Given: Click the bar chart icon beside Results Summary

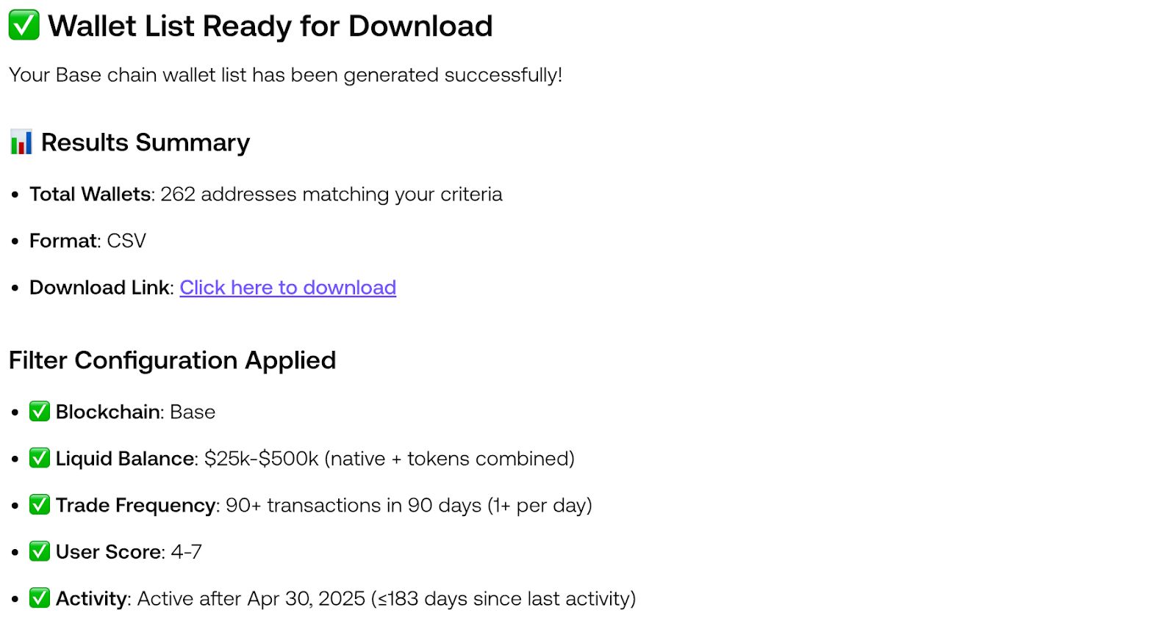Looking at the screenshot, I should click(21, 142).
